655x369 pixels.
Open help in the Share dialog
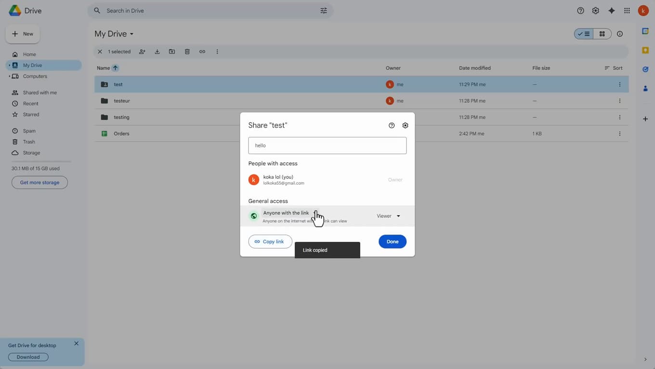[392, 125]
